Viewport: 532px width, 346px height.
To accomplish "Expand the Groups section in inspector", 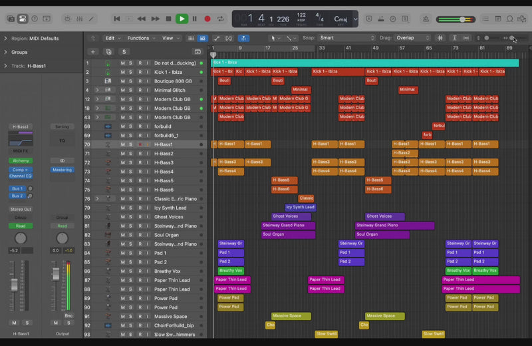I will point(19,52).
